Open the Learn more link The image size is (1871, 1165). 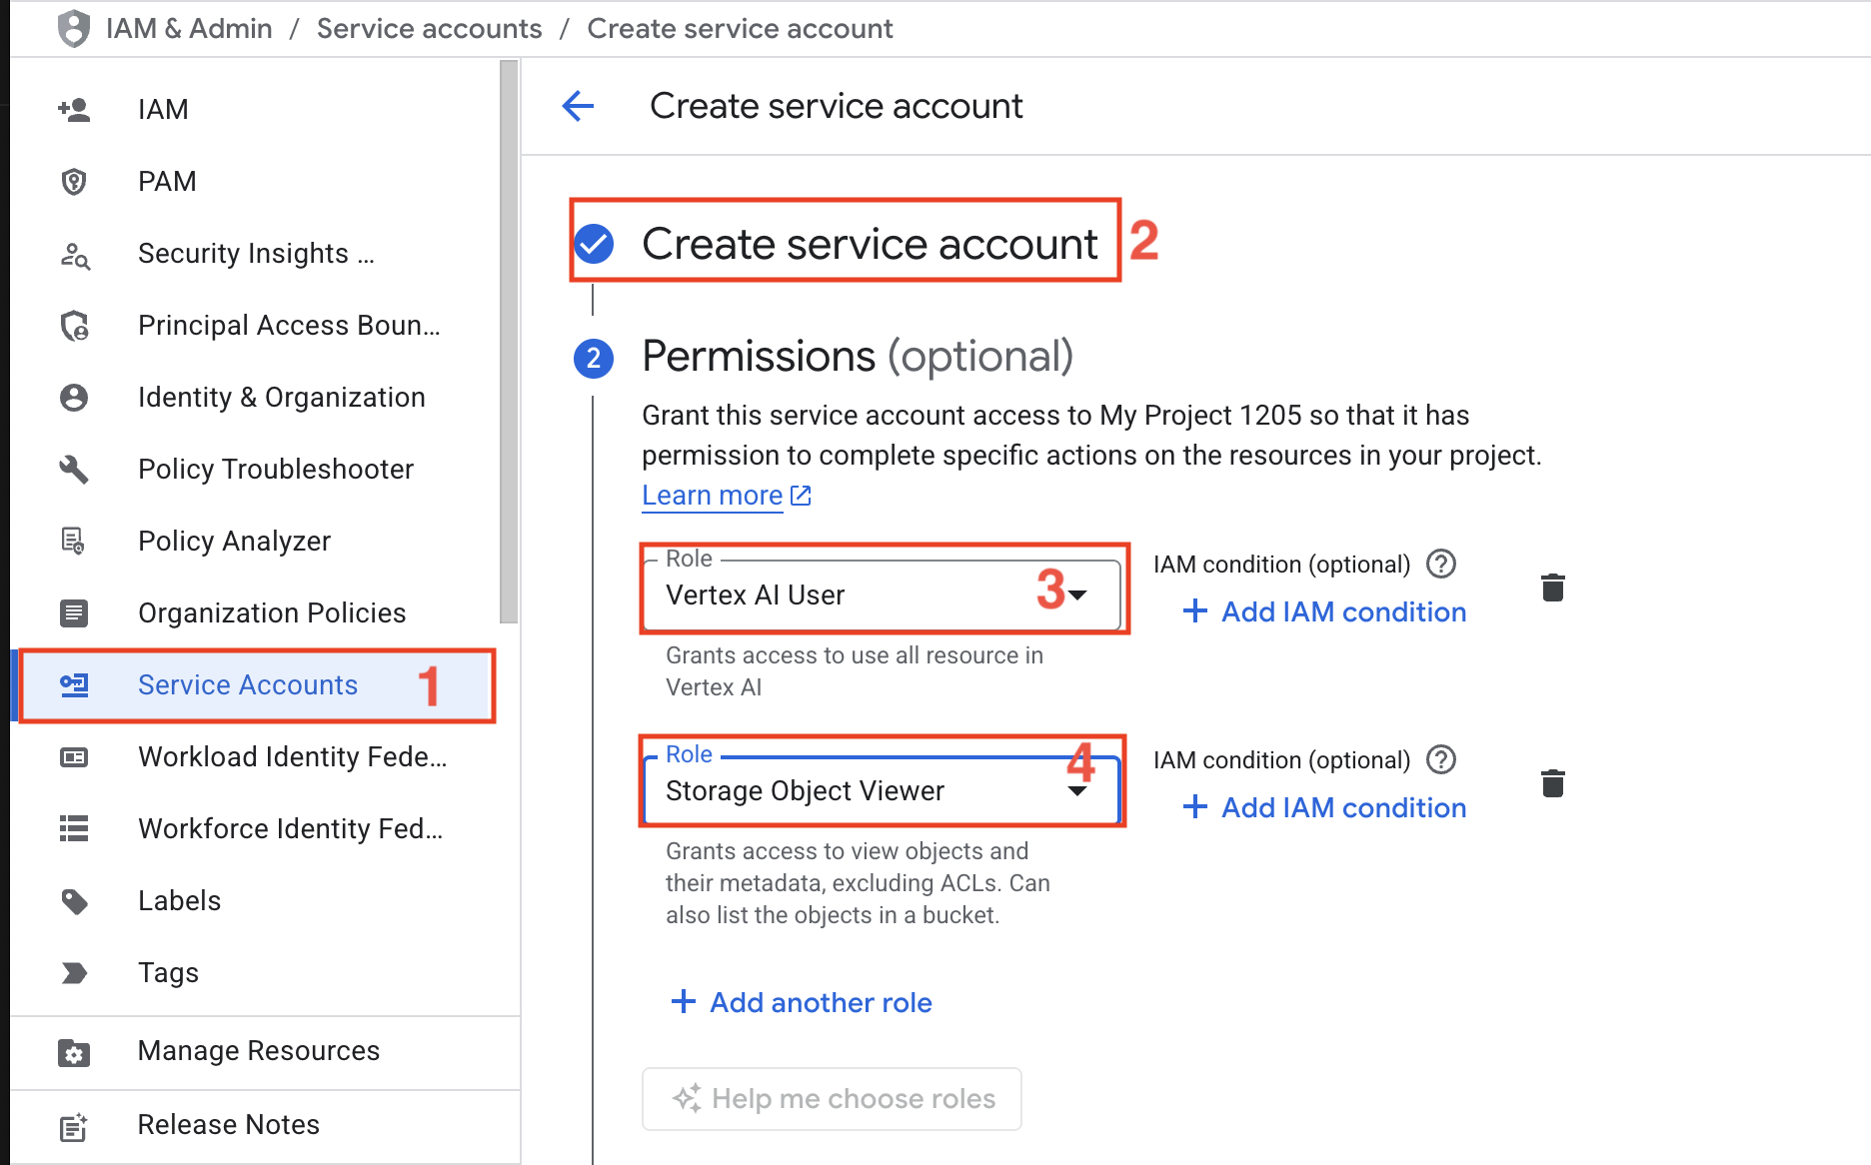(713, 495)
